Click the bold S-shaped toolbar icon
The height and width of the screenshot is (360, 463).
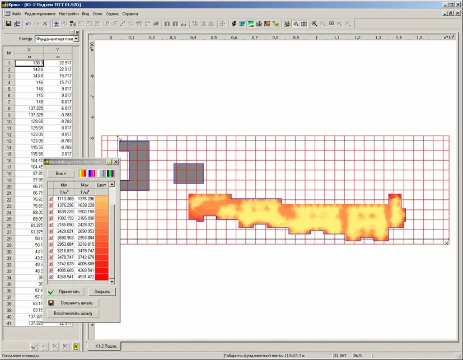[234, 24]
